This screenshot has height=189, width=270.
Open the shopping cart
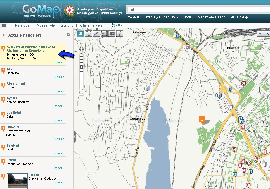[x=117, y=25]
